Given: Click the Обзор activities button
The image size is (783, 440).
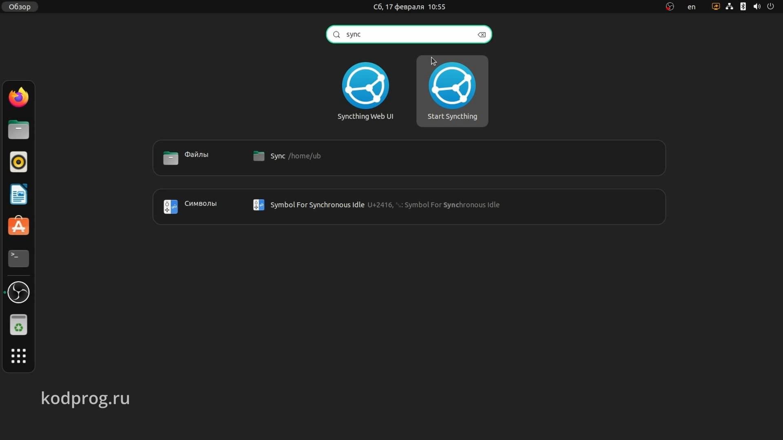Looking at the screenshot, I should click(20, 7).
